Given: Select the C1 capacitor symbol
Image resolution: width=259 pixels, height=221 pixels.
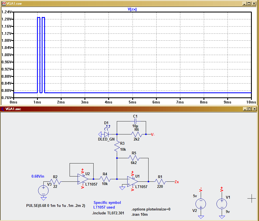Looking at the screenshot, I should coord(135,121).
